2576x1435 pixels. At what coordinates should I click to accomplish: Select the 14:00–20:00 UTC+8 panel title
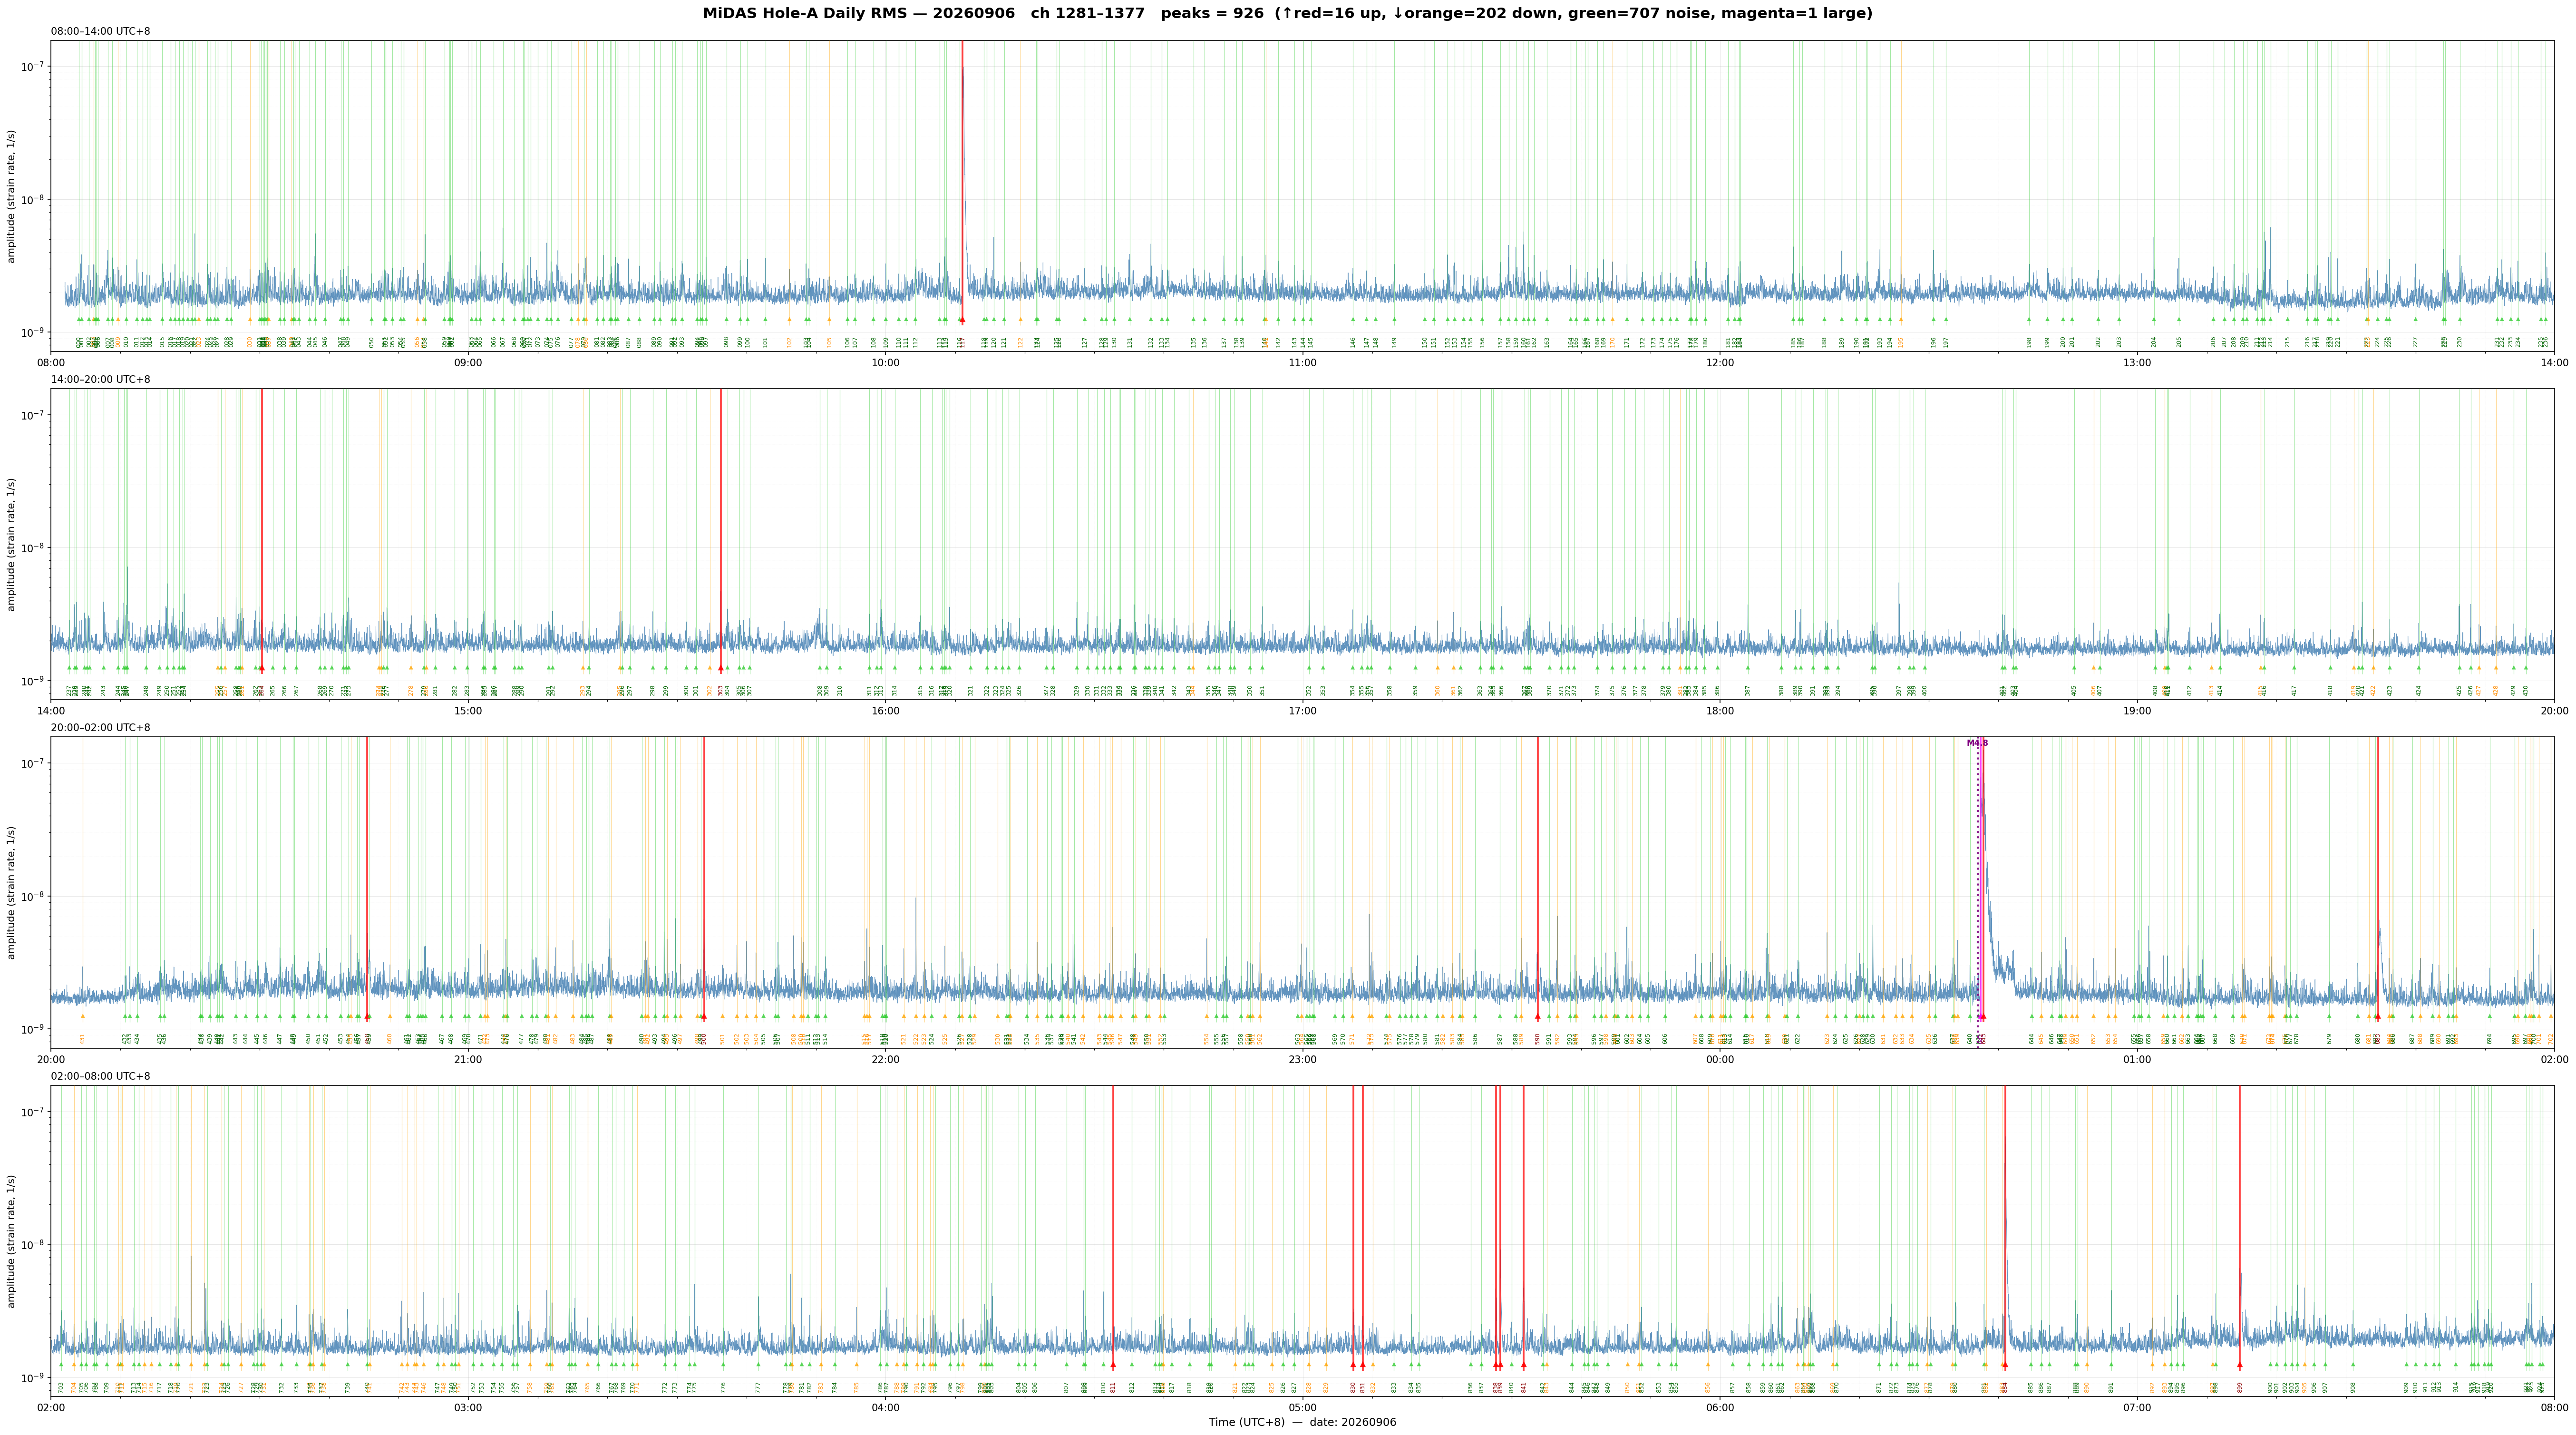pos(101,380)
